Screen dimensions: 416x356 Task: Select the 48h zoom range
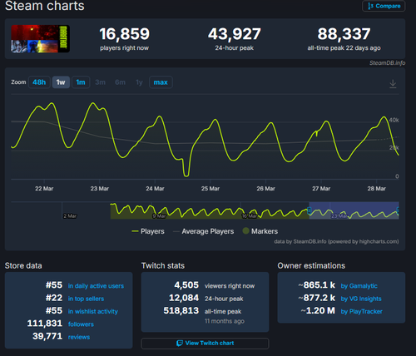[x=39, y=82]
